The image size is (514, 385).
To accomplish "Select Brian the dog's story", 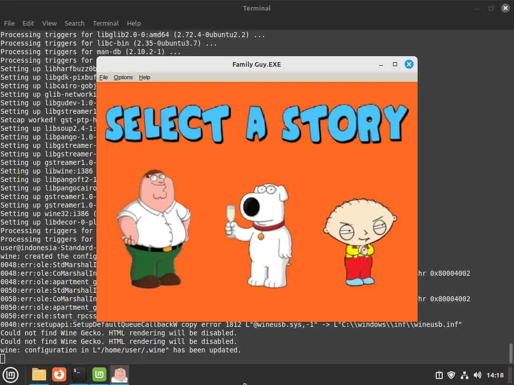I will point(260,236).
